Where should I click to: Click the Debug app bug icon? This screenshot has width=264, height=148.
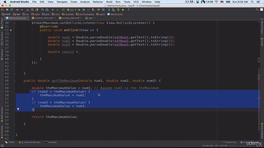tap(84, 10)
